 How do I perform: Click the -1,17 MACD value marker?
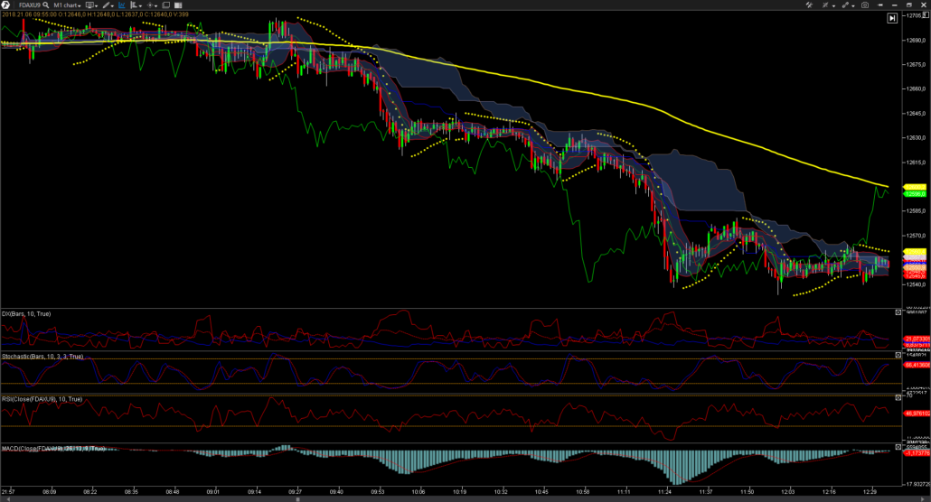[917, 452]
